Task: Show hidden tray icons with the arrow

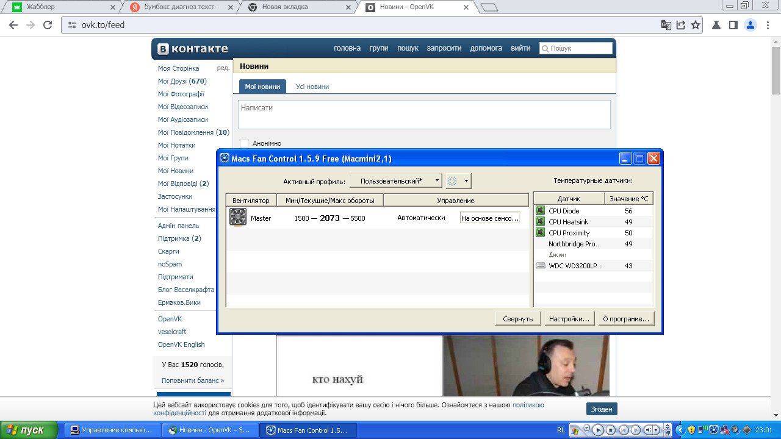Action: coord(680,430)
